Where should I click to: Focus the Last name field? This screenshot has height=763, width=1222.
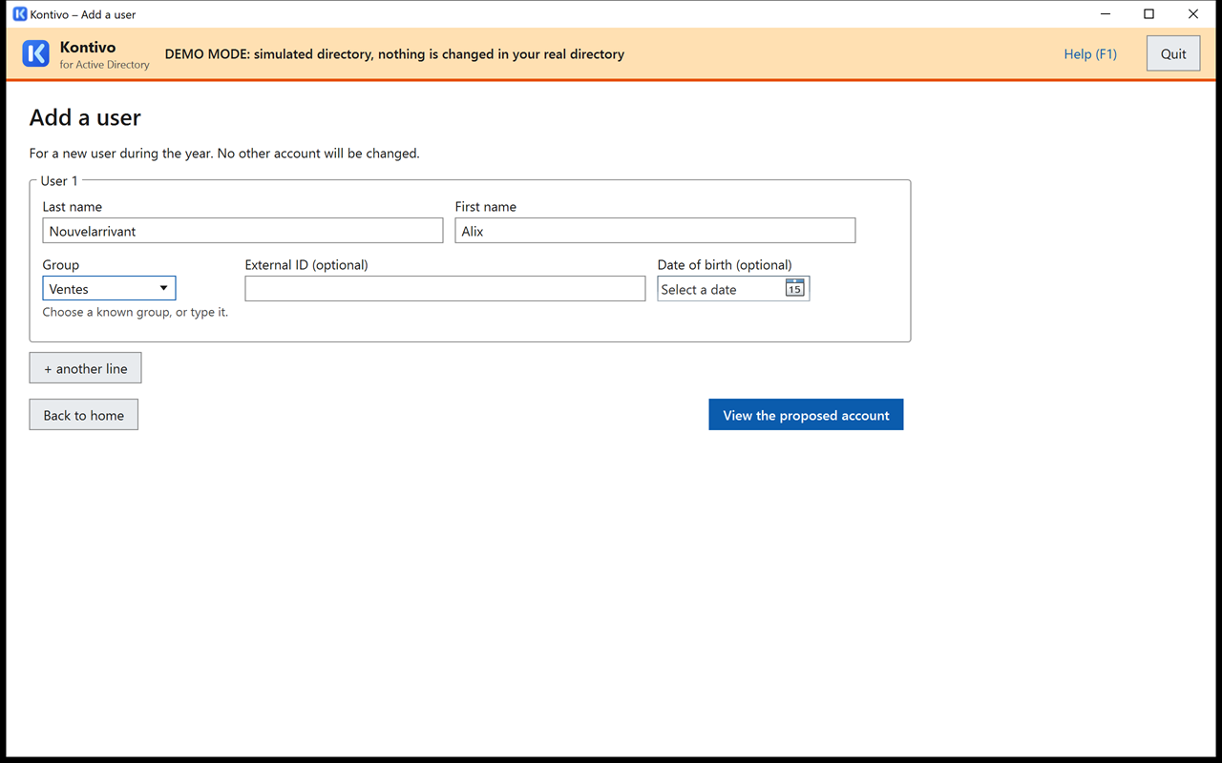pyautogui.click(x=242, y=231)
